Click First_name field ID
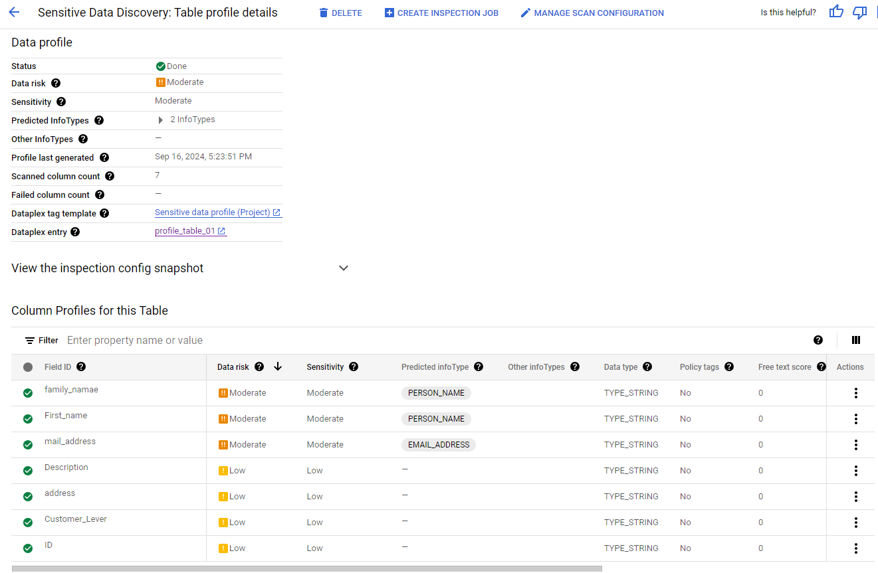 click(66, 416)
